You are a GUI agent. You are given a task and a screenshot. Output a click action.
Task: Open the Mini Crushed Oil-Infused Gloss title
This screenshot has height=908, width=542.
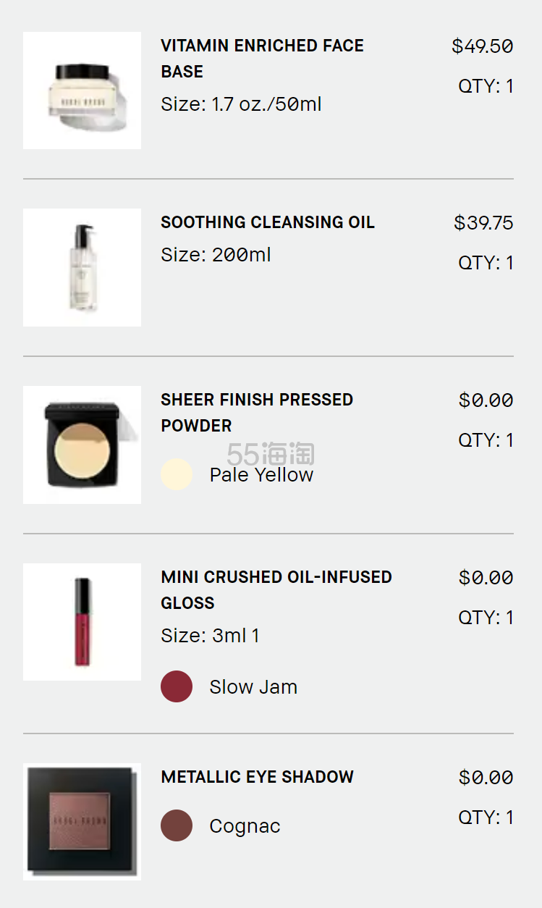tap(276, 590)
